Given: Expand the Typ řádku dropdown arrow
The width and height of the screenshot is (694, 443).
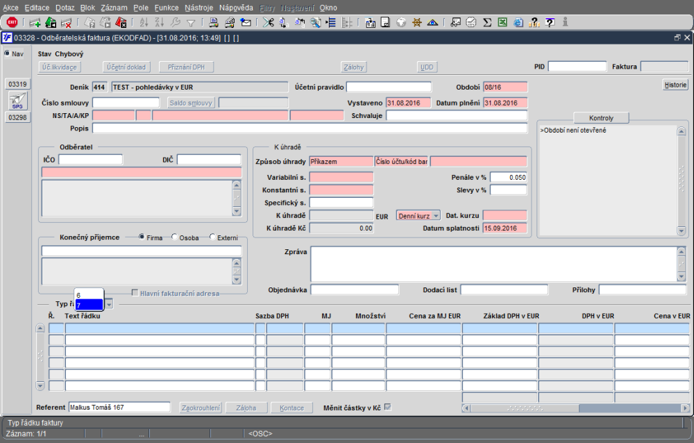Looking at the screenshot, I should (x=110, y=304).
